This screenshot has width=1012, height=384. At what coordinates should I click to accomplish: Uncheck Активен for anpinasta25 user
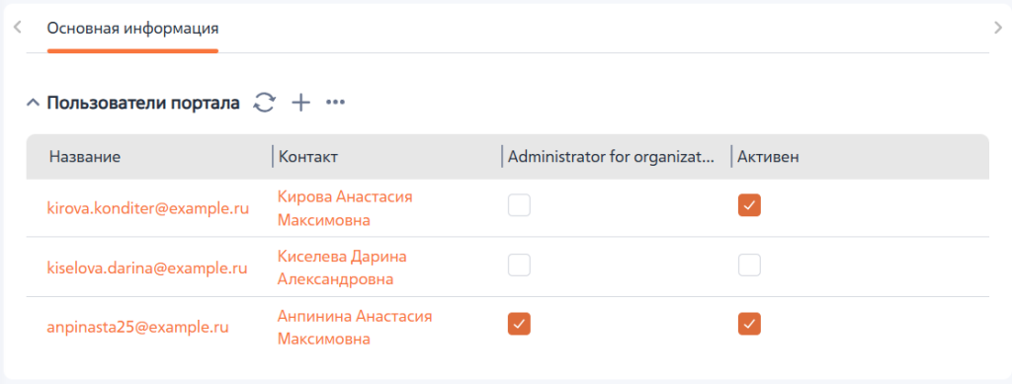coord(749,324)
